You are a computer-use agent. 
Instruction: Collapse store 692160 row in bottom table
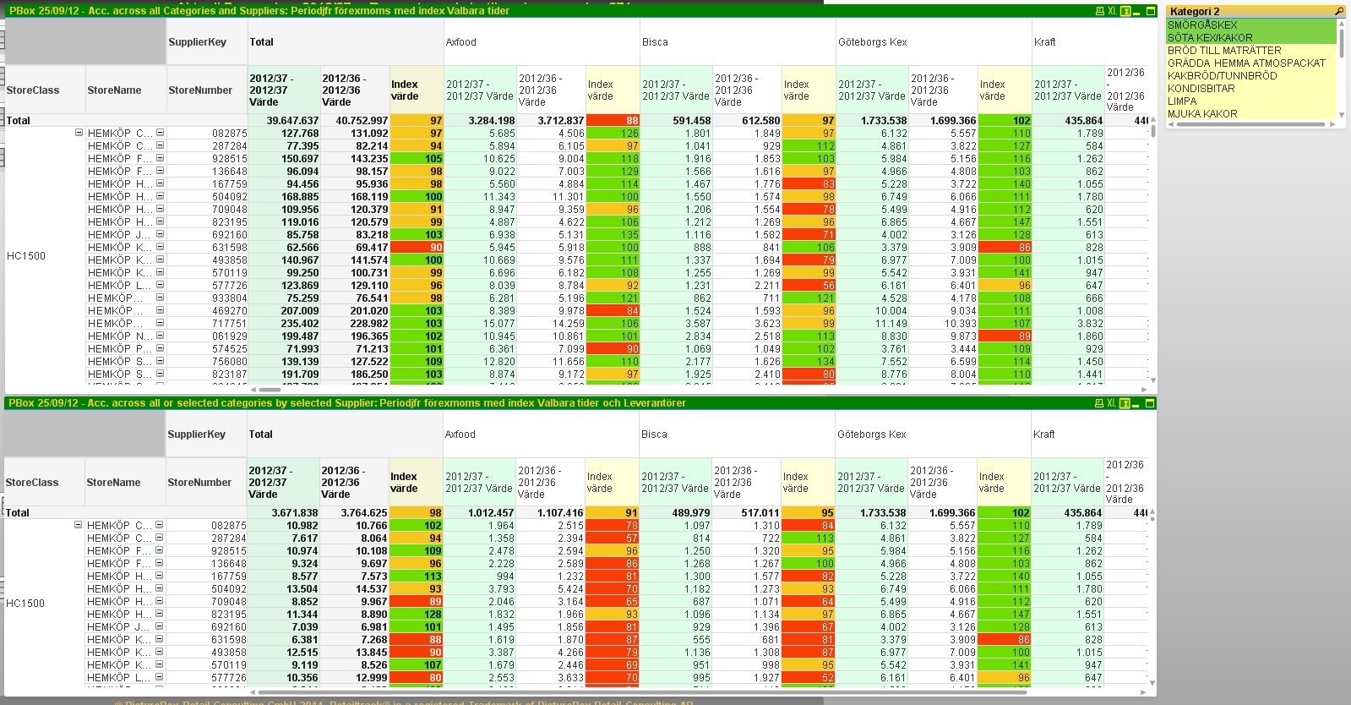pyautogui.click(x=159, y=626)
